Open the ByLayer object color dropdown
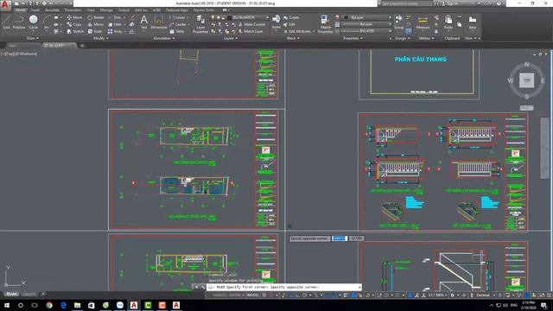Viewport: 553px width, 311px height. (x=366, y=17)
